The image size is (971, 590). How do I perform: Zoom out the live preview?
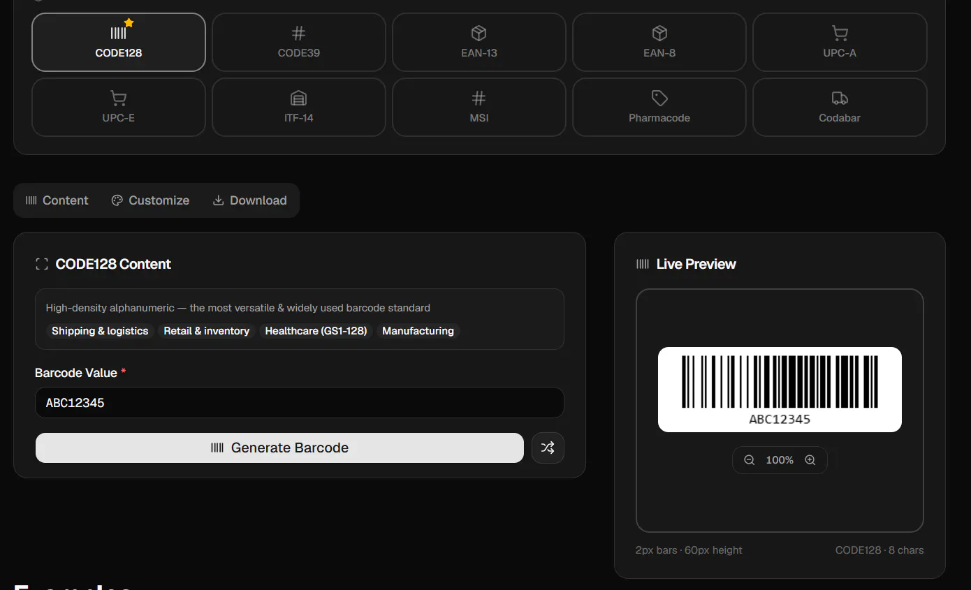(x=750, y=460)
